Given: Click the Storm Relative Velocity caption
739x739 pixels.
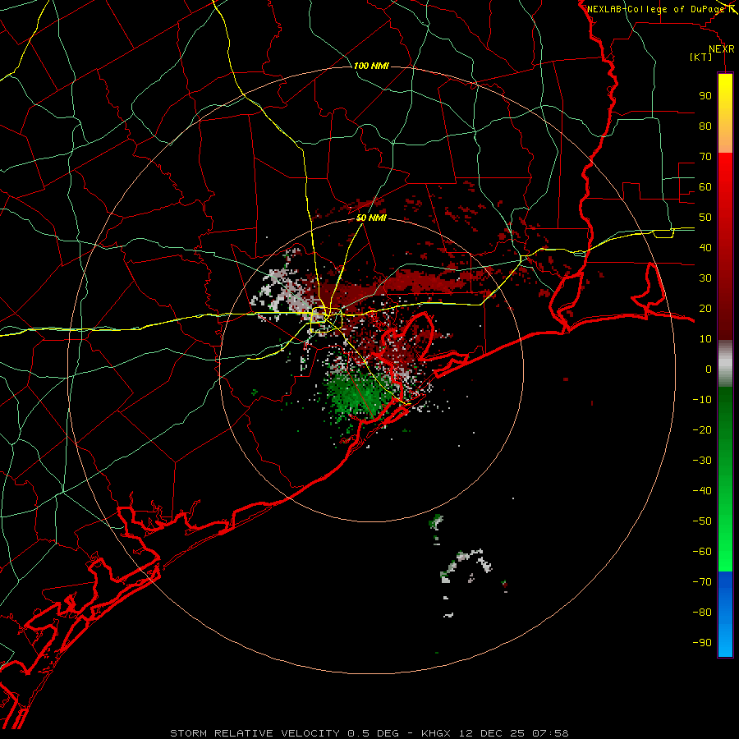Looking at the screenshot, I should tap(369, 733).
